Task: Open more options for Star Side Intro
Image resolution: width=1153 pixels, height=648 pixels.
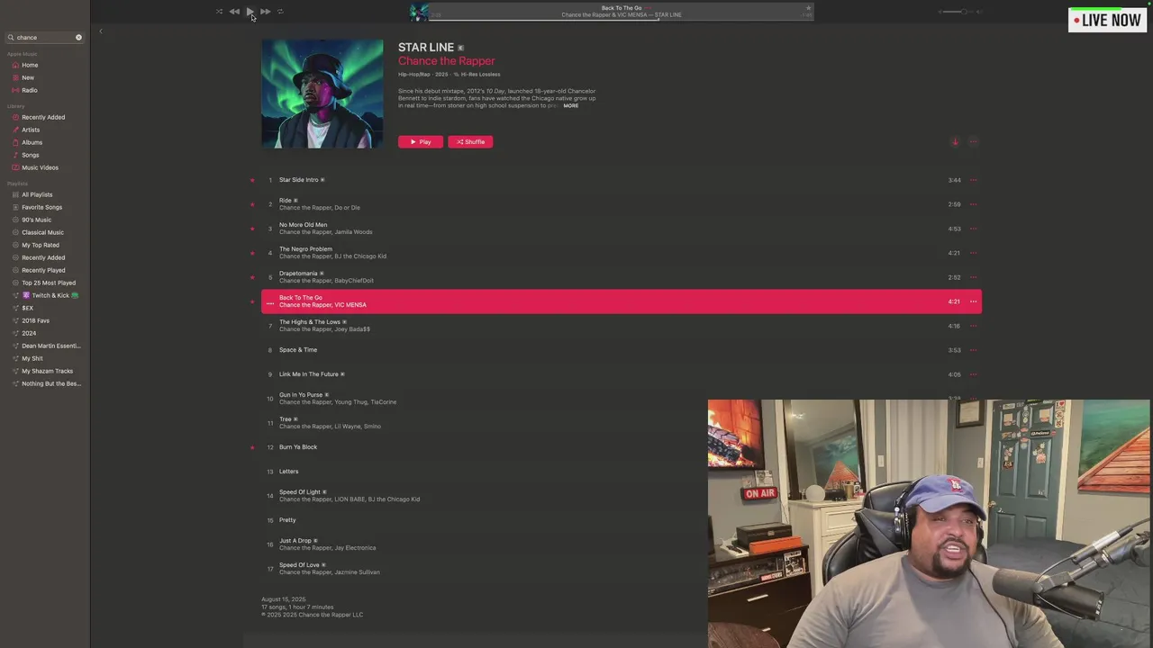Action: [x=973, y=180]
